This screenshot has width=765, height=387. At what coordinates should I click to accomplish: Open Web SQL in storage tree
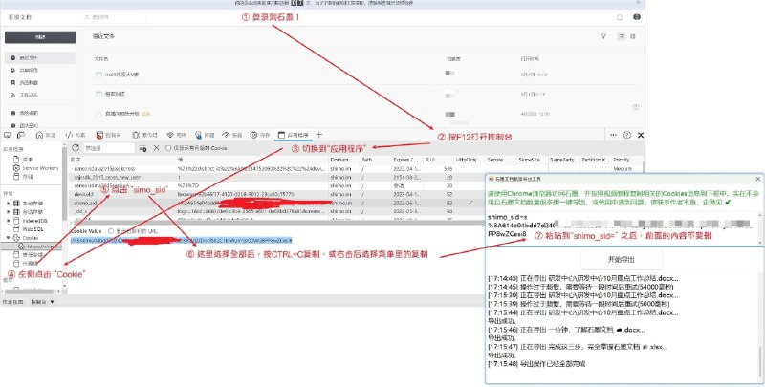click(29, 229)
